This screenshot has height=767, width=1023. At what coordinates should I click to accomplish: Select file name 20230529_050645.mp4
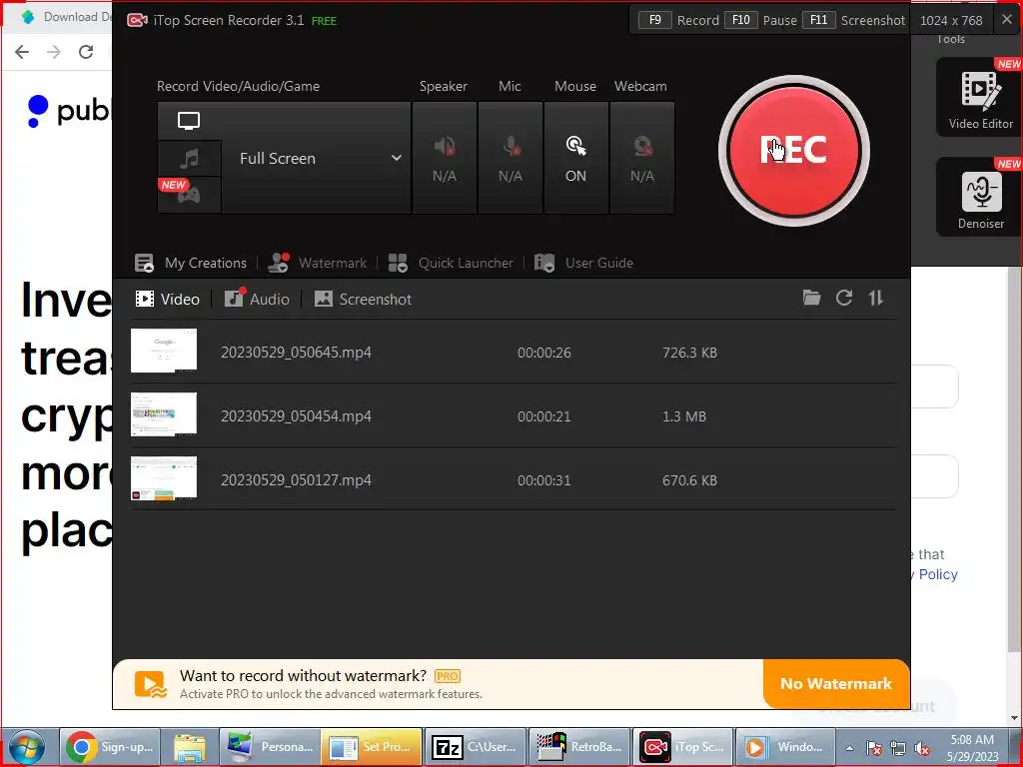pyautogui.click(x=296, y=353)
